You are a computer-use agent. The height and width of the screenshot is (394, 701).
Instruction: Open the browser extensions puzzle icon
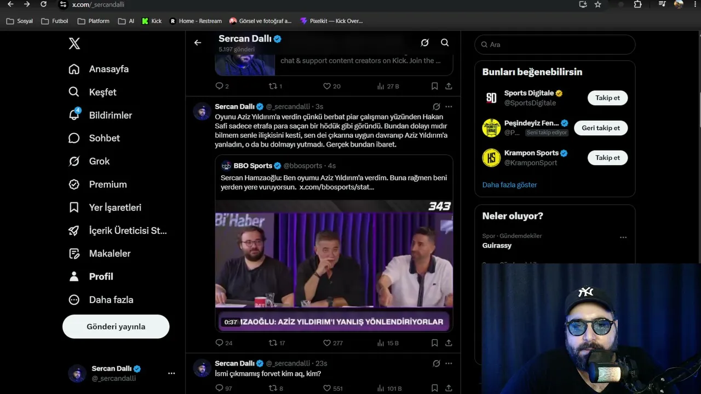[x=637, y=4]
